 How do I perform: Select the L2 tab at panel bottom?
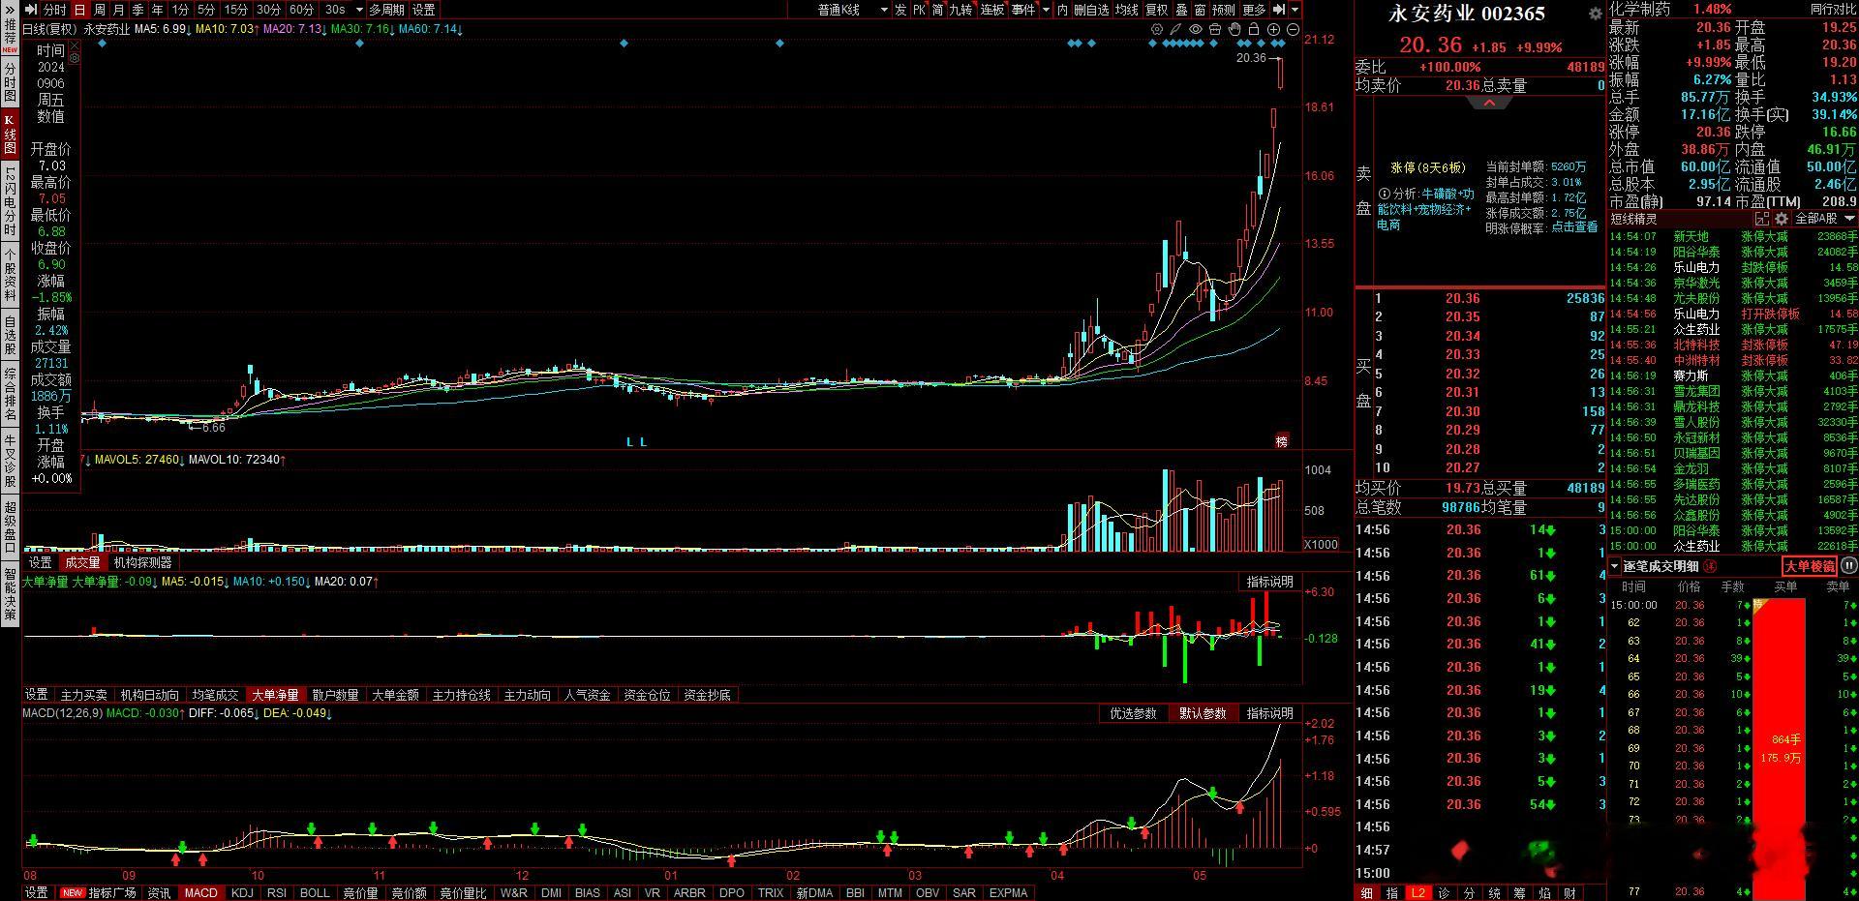point(1418,893)
